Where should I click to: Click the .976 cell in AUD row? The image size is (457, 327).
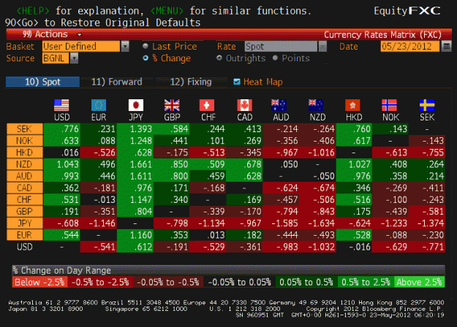pos(354,176)
